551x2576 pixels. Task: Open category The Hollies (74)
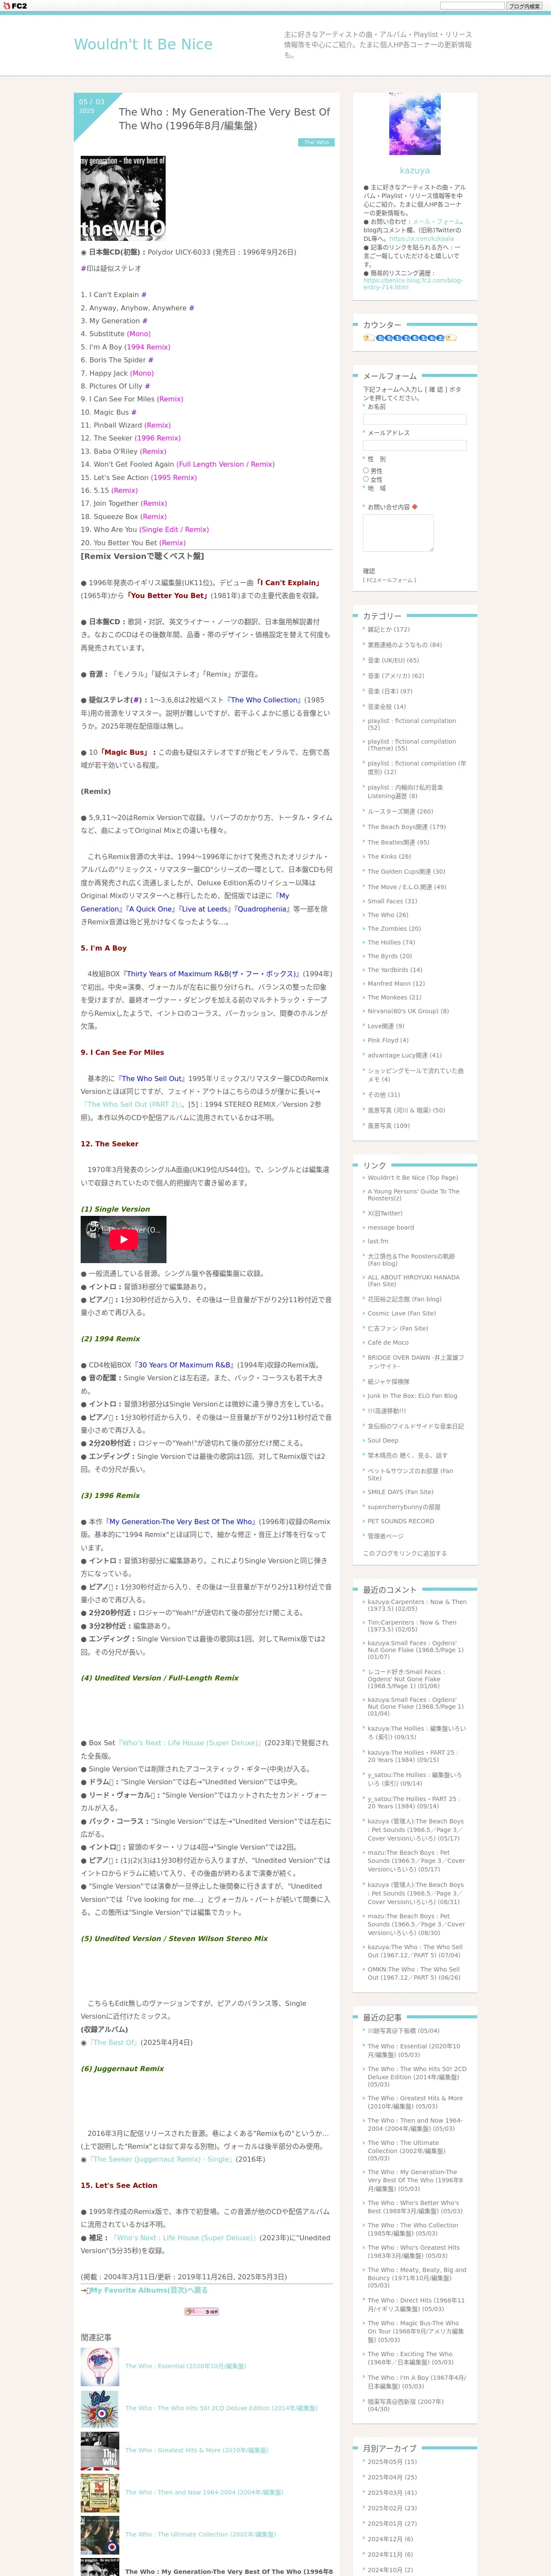391,942
